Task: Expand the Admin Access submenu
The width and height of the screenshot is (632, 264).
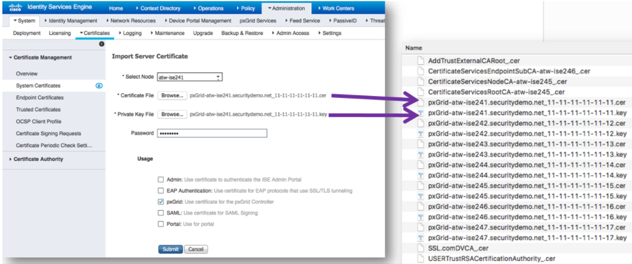Action: pos(290,33)
